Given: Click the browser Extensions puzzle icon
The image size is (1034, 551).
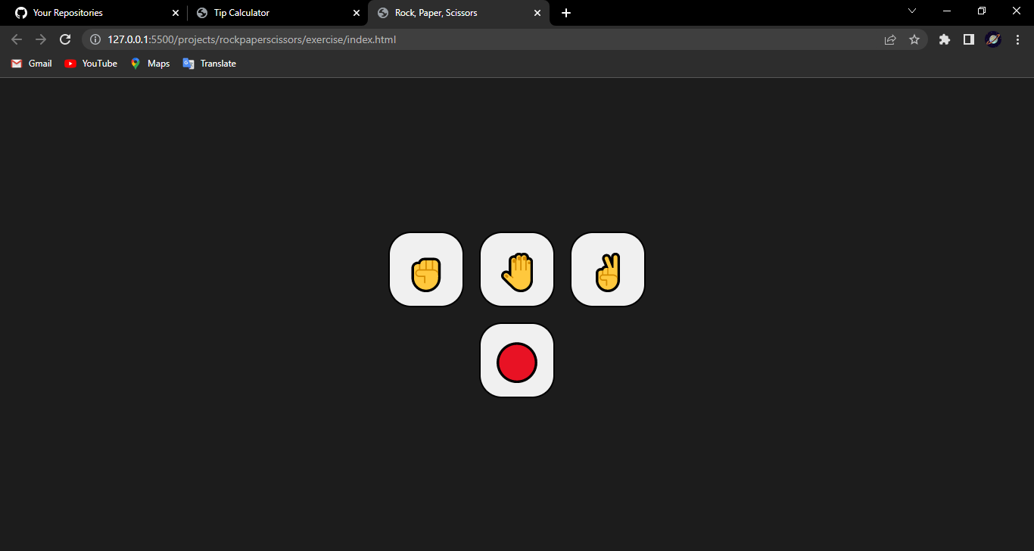Looking at the screenshot, I should click(x=944, y=39).
